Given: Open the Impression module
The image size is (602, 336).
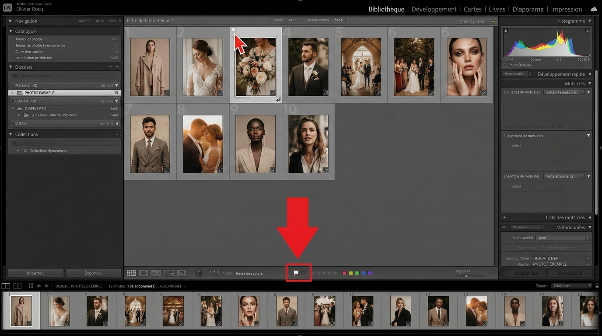Looking at the screenshot, I should tap(567, 9).
